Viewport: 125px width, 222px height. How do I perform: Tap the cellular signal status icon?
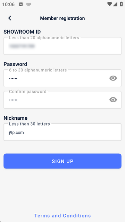tap(115, 4)
